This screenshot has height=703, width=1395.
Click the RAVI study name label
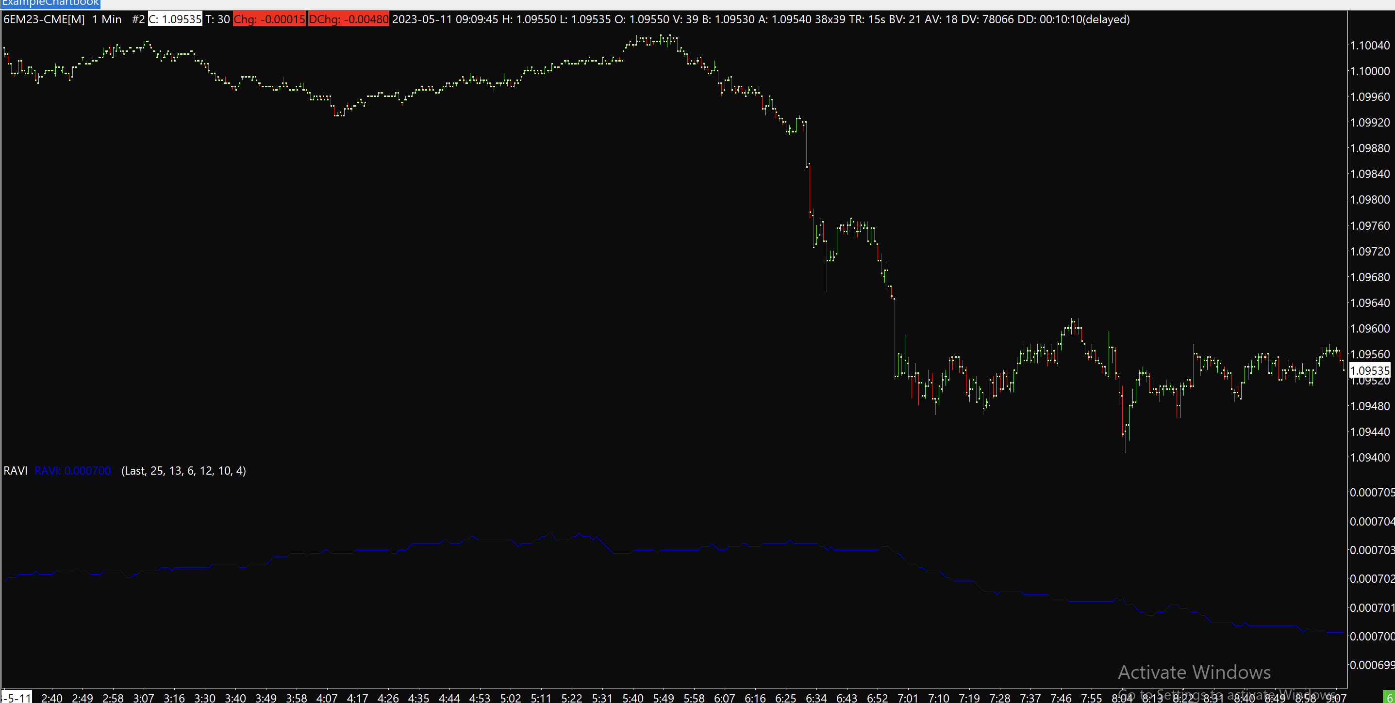coord(15,470)
